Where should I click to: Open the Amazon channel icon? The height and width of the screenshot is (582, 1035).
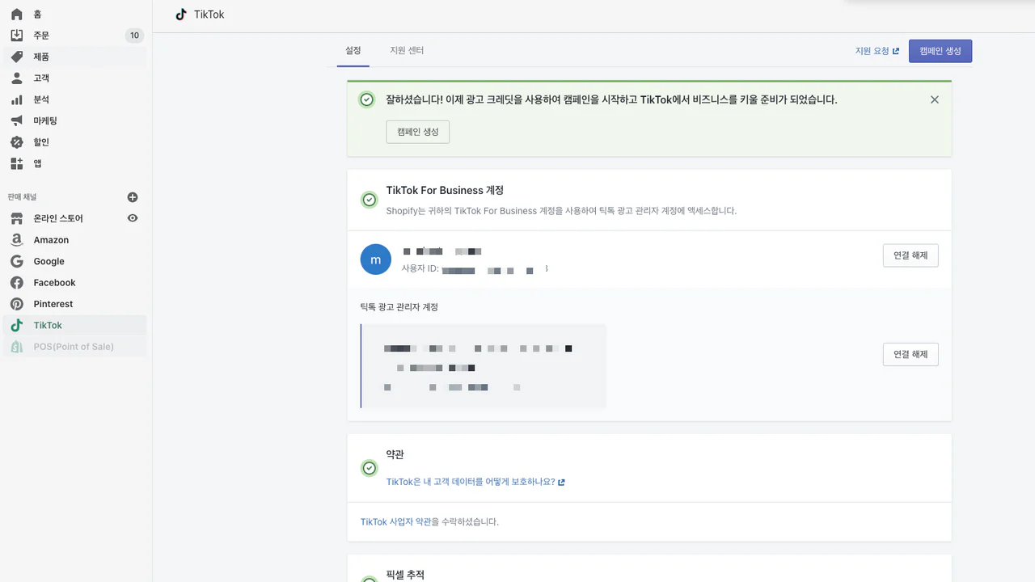[x=17, y=240]
